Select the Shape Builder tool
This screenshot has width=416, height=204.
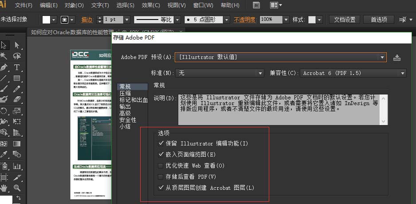tap(4, 132)
